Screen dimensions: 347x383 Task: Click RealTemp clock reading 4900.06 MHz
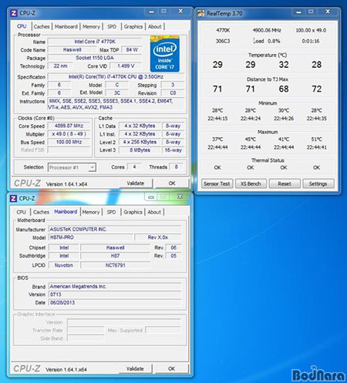[x=267, y=30]
